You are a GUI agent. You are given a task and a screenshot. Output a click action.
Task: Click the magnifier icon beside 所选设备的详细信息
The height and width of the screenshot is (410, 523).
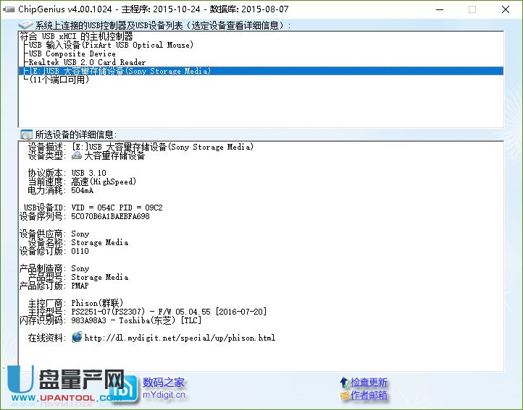click(26, 134)
